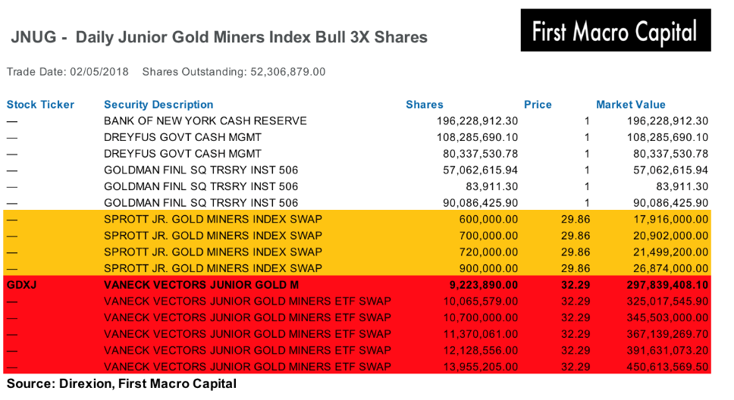Click the Shares Outstanding value 52,306,879.00
Screen dimensions: 734x400
click(x=288, y=71)
